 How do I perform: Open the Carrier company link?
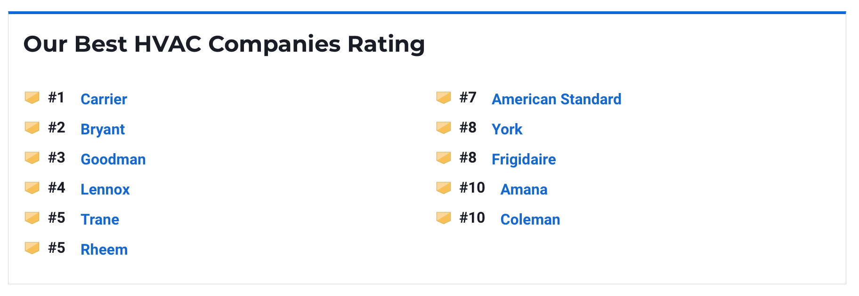click(x=104, y=99)
